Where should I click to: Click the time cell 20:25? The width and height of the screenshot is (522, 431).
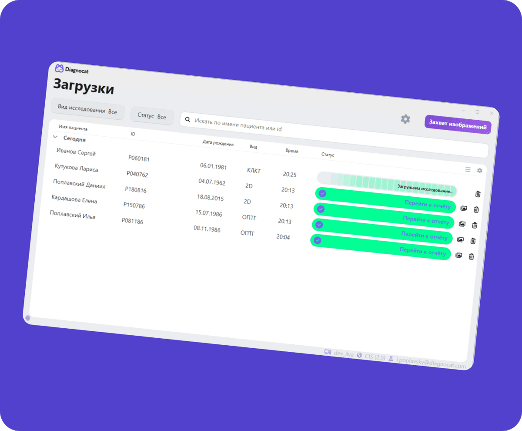click(x=289, y=175)
